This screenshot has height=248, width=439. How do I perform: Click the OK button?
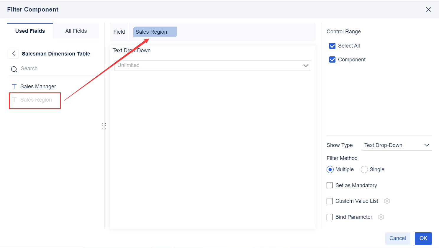click(423, 238)
